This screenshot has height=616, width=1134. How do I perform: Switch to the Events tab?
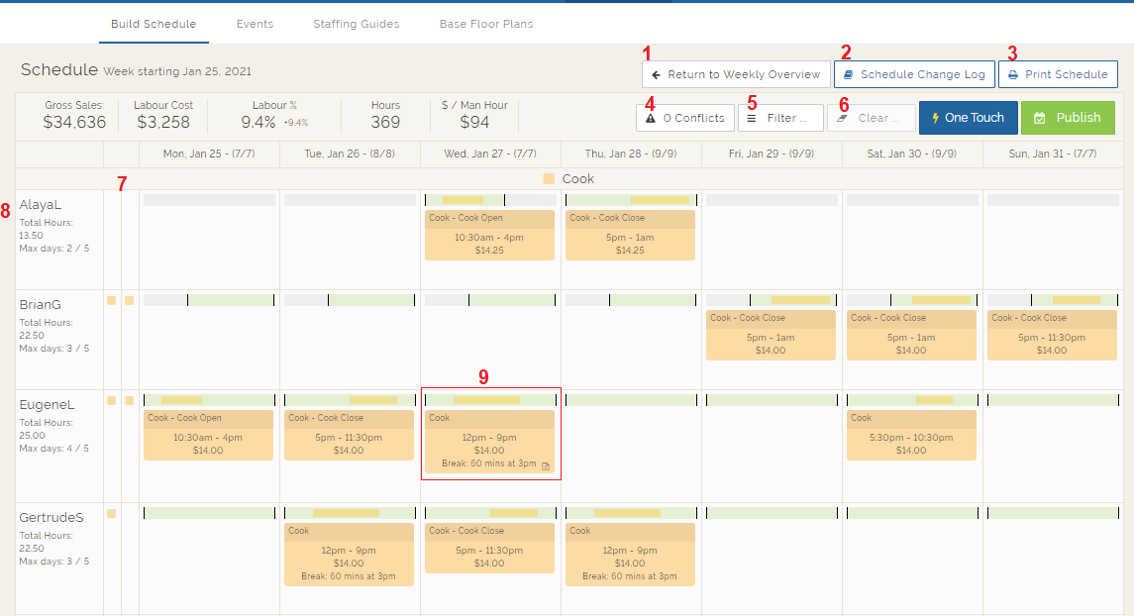coord(255,23)
